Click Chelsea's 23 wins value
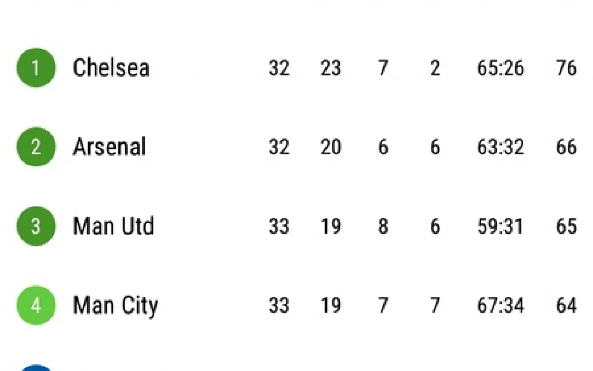The height and width of the screenshot is (371, 593). click(x=331, y=68)
